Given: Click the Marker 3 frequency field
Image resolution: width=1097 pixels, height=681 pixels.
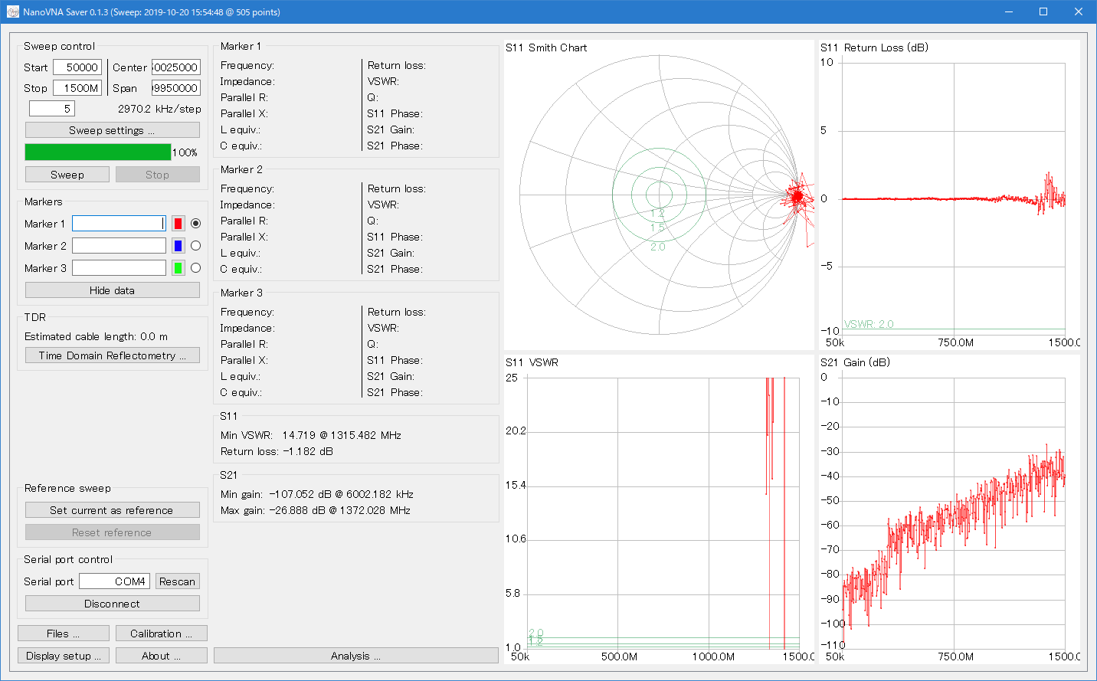Looking at the screenshot, I should coord(119,268).
